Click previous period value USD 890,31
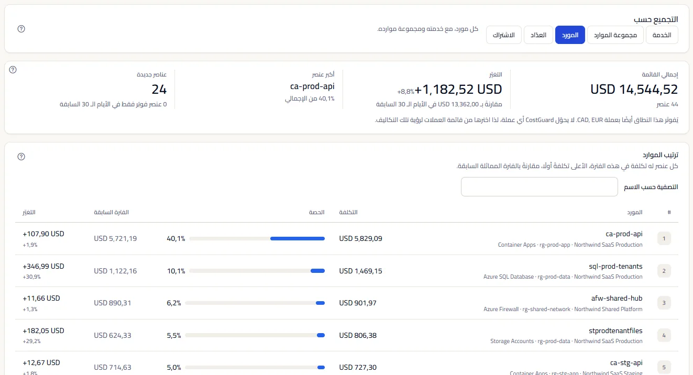 (113, 303)
